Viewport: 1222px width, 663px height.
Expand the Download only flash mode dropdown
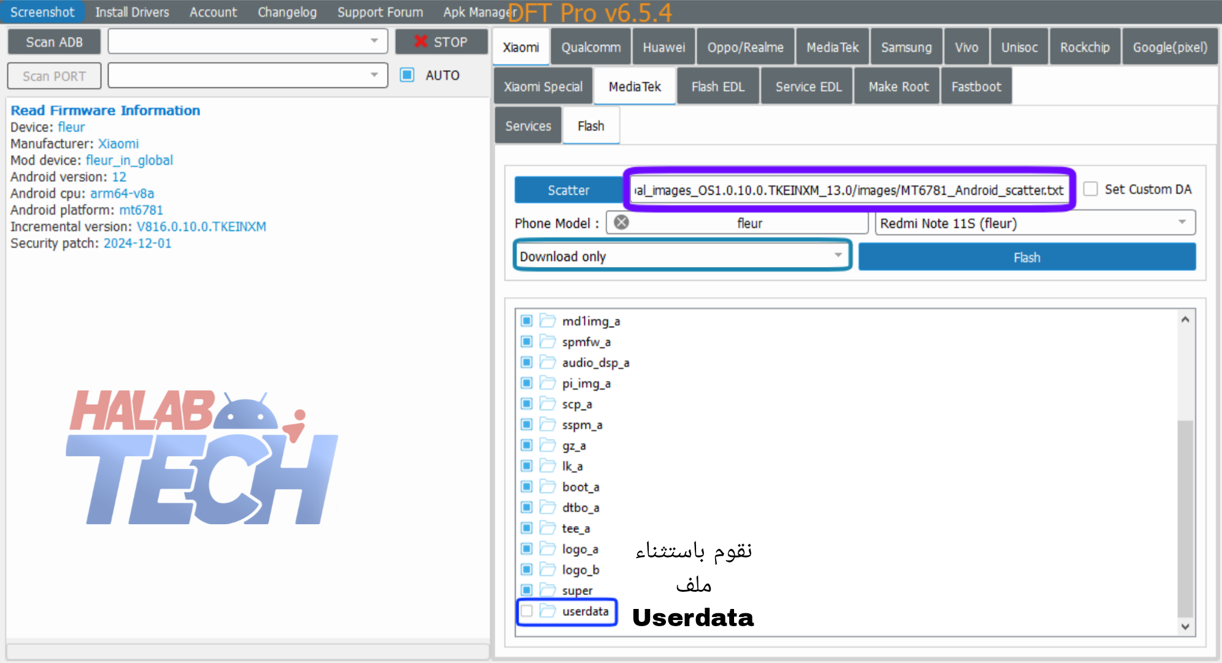pos(682,256)
